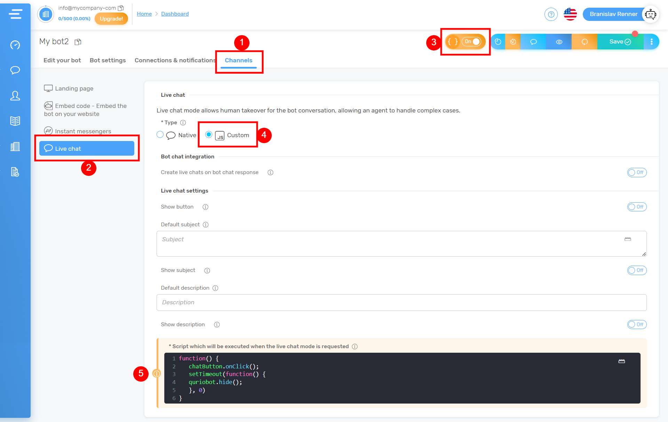Toggle the developer mode On switch
This screenshot has height=422, width=668.
click(471, 42)
